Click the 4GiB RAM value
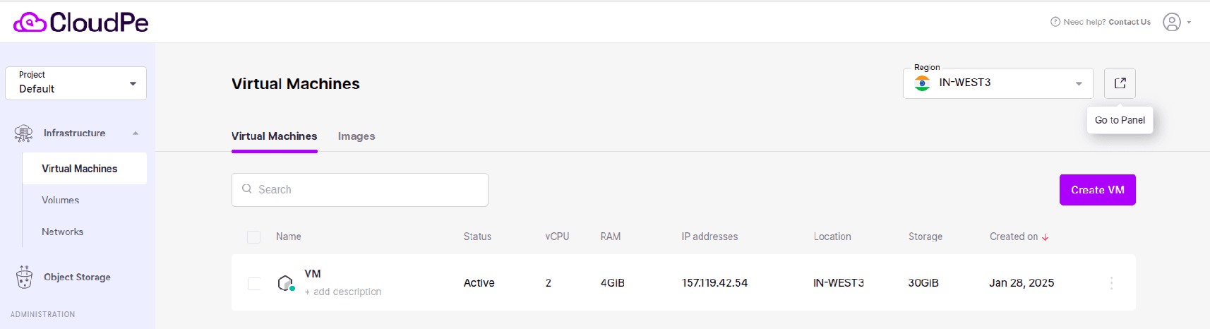The width and height of the screenshot is (1210, 329). tap(612, 283)
